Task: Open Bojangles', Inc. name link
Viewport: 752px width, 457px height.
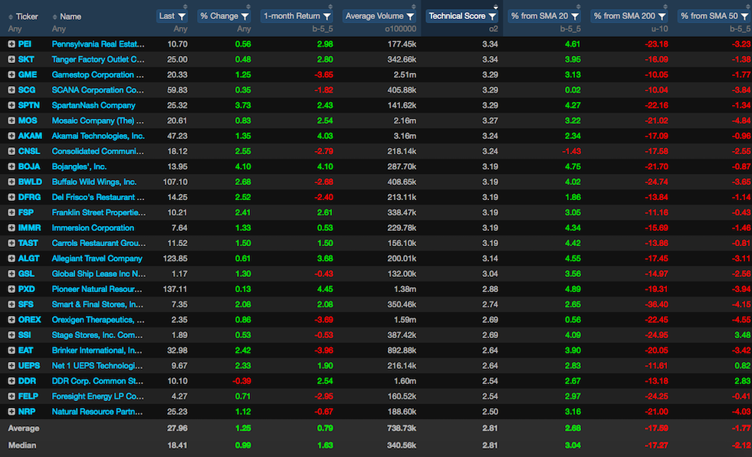Action: [x=79, y=167]
